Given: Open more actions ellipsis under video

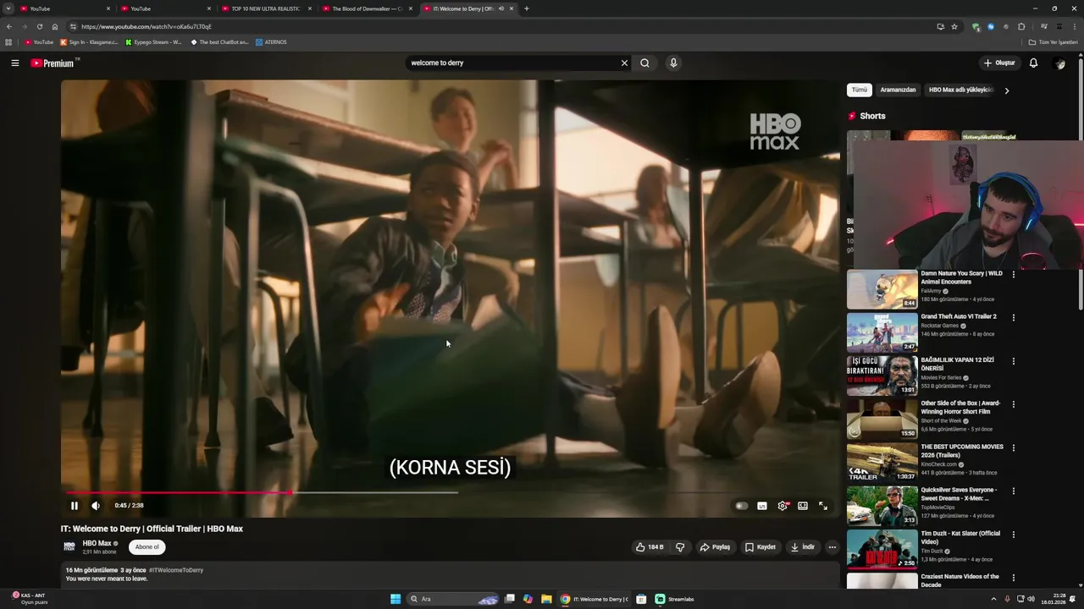Looking at the screenshot, I should click(x=832, y=547).
